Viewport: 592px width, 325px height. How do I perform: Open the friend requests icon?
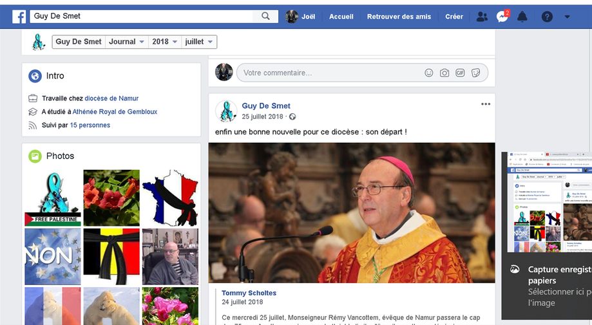point(482,17)
